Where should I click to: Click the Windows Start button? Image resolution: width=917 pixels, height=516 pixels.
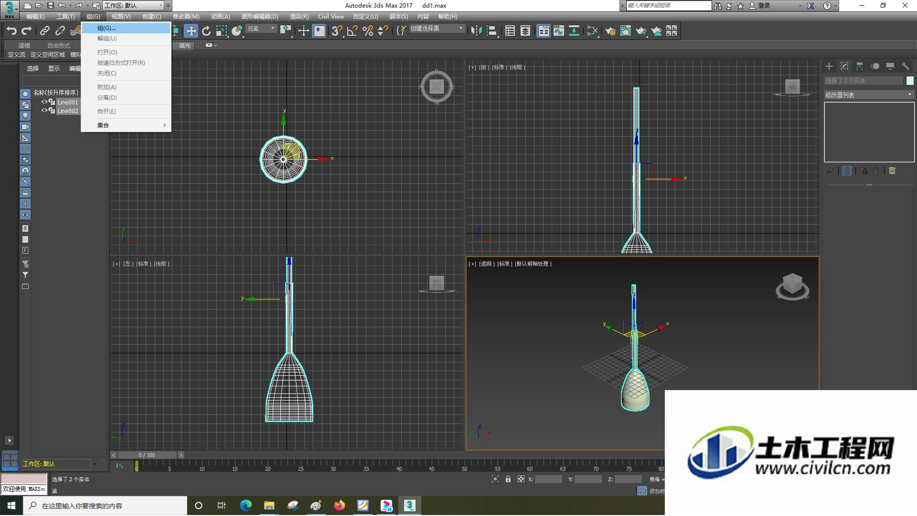point(11,506)
